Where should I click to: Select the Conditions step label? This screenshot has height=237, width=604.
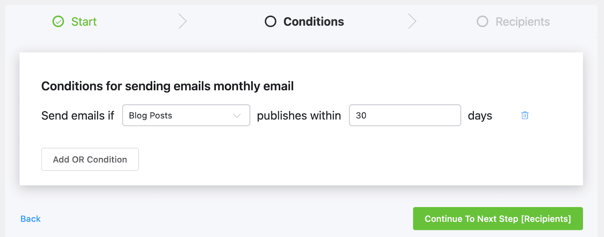tap(313, 22)
